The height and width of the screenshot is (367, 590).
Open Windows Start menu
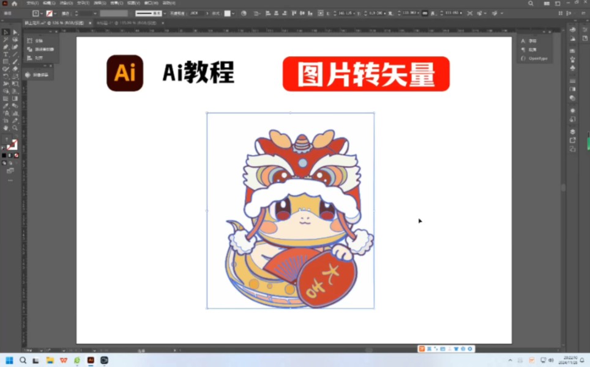point(9,360)
